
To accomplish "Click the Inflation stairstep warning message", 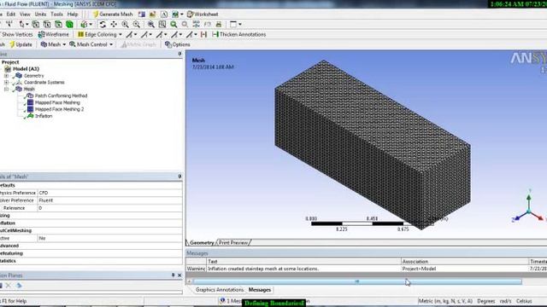I will point(262,269).
